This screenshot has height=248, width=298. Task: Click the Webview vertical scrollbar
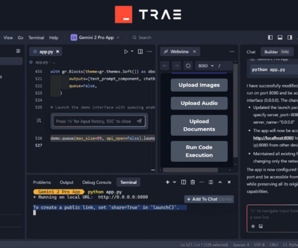coord(236,110)
